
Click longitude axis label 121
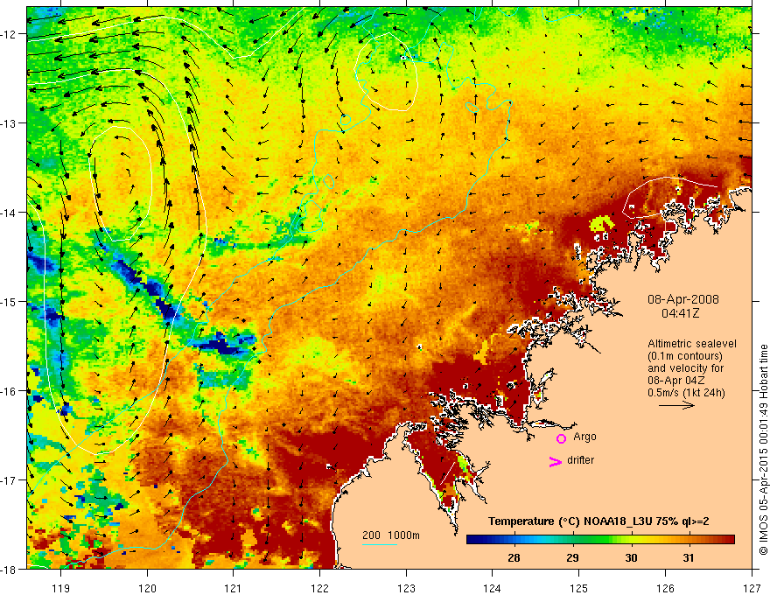(234, 588)
